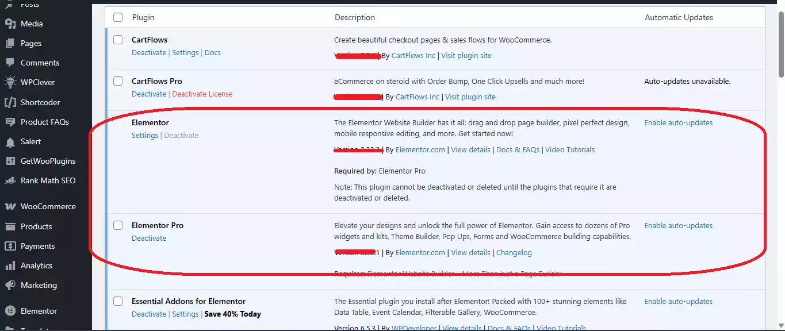Click the GetWooPlugins icon
Image resolution: width=785 pixels, height=331 pixels.
[10, 161]
